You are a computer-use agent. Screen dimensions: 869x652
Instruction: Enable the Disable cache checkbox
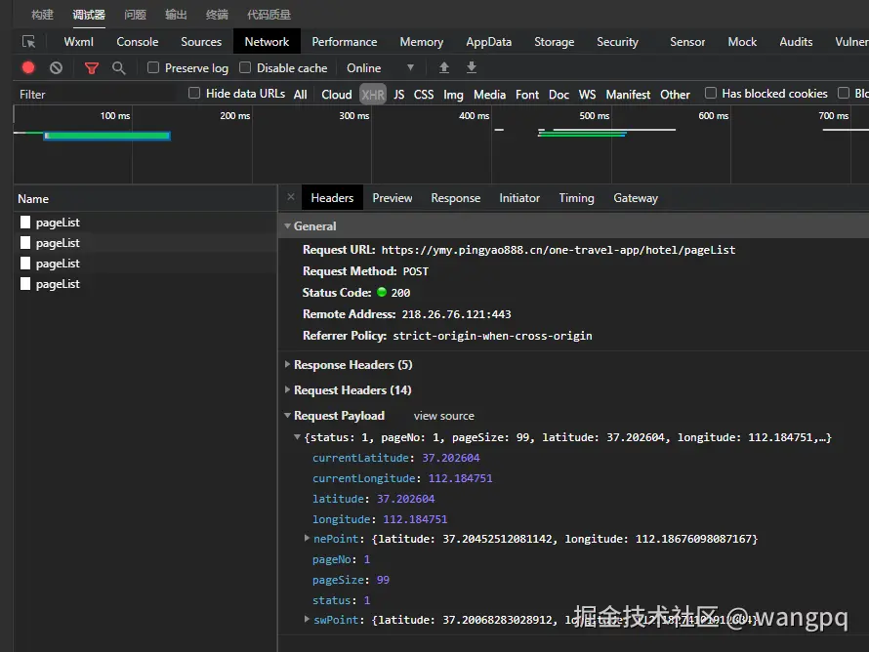245,67
